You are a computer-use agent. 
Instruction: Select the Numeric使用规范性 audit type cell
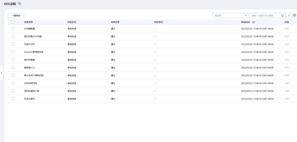(x=34, y=52)
